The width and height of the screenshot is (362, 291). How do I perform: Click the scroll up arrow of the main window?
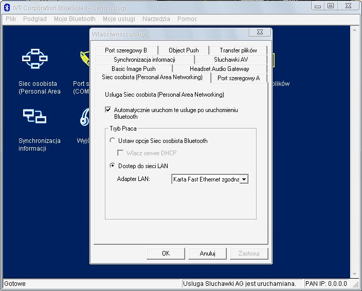354,30
